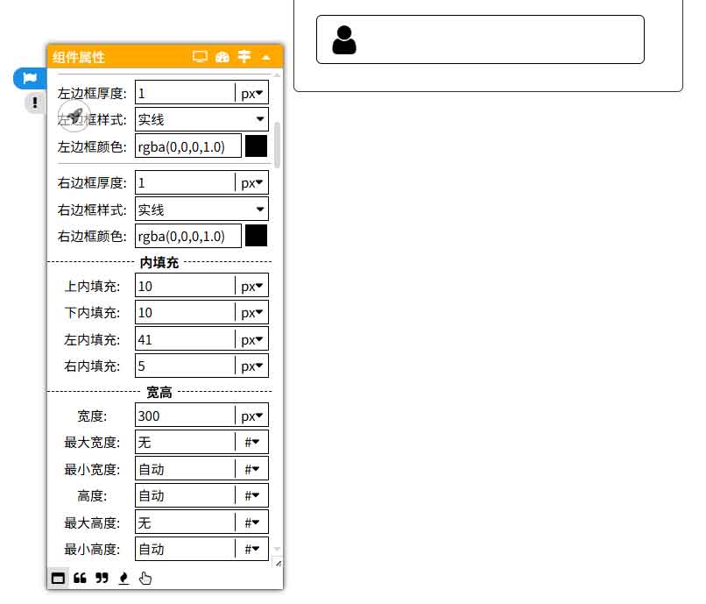The height and width of the screenshot is (604, 706).
Task: Open px unit dropdown for 宽度
Action: pyautogui.click(x=252, y=416)
